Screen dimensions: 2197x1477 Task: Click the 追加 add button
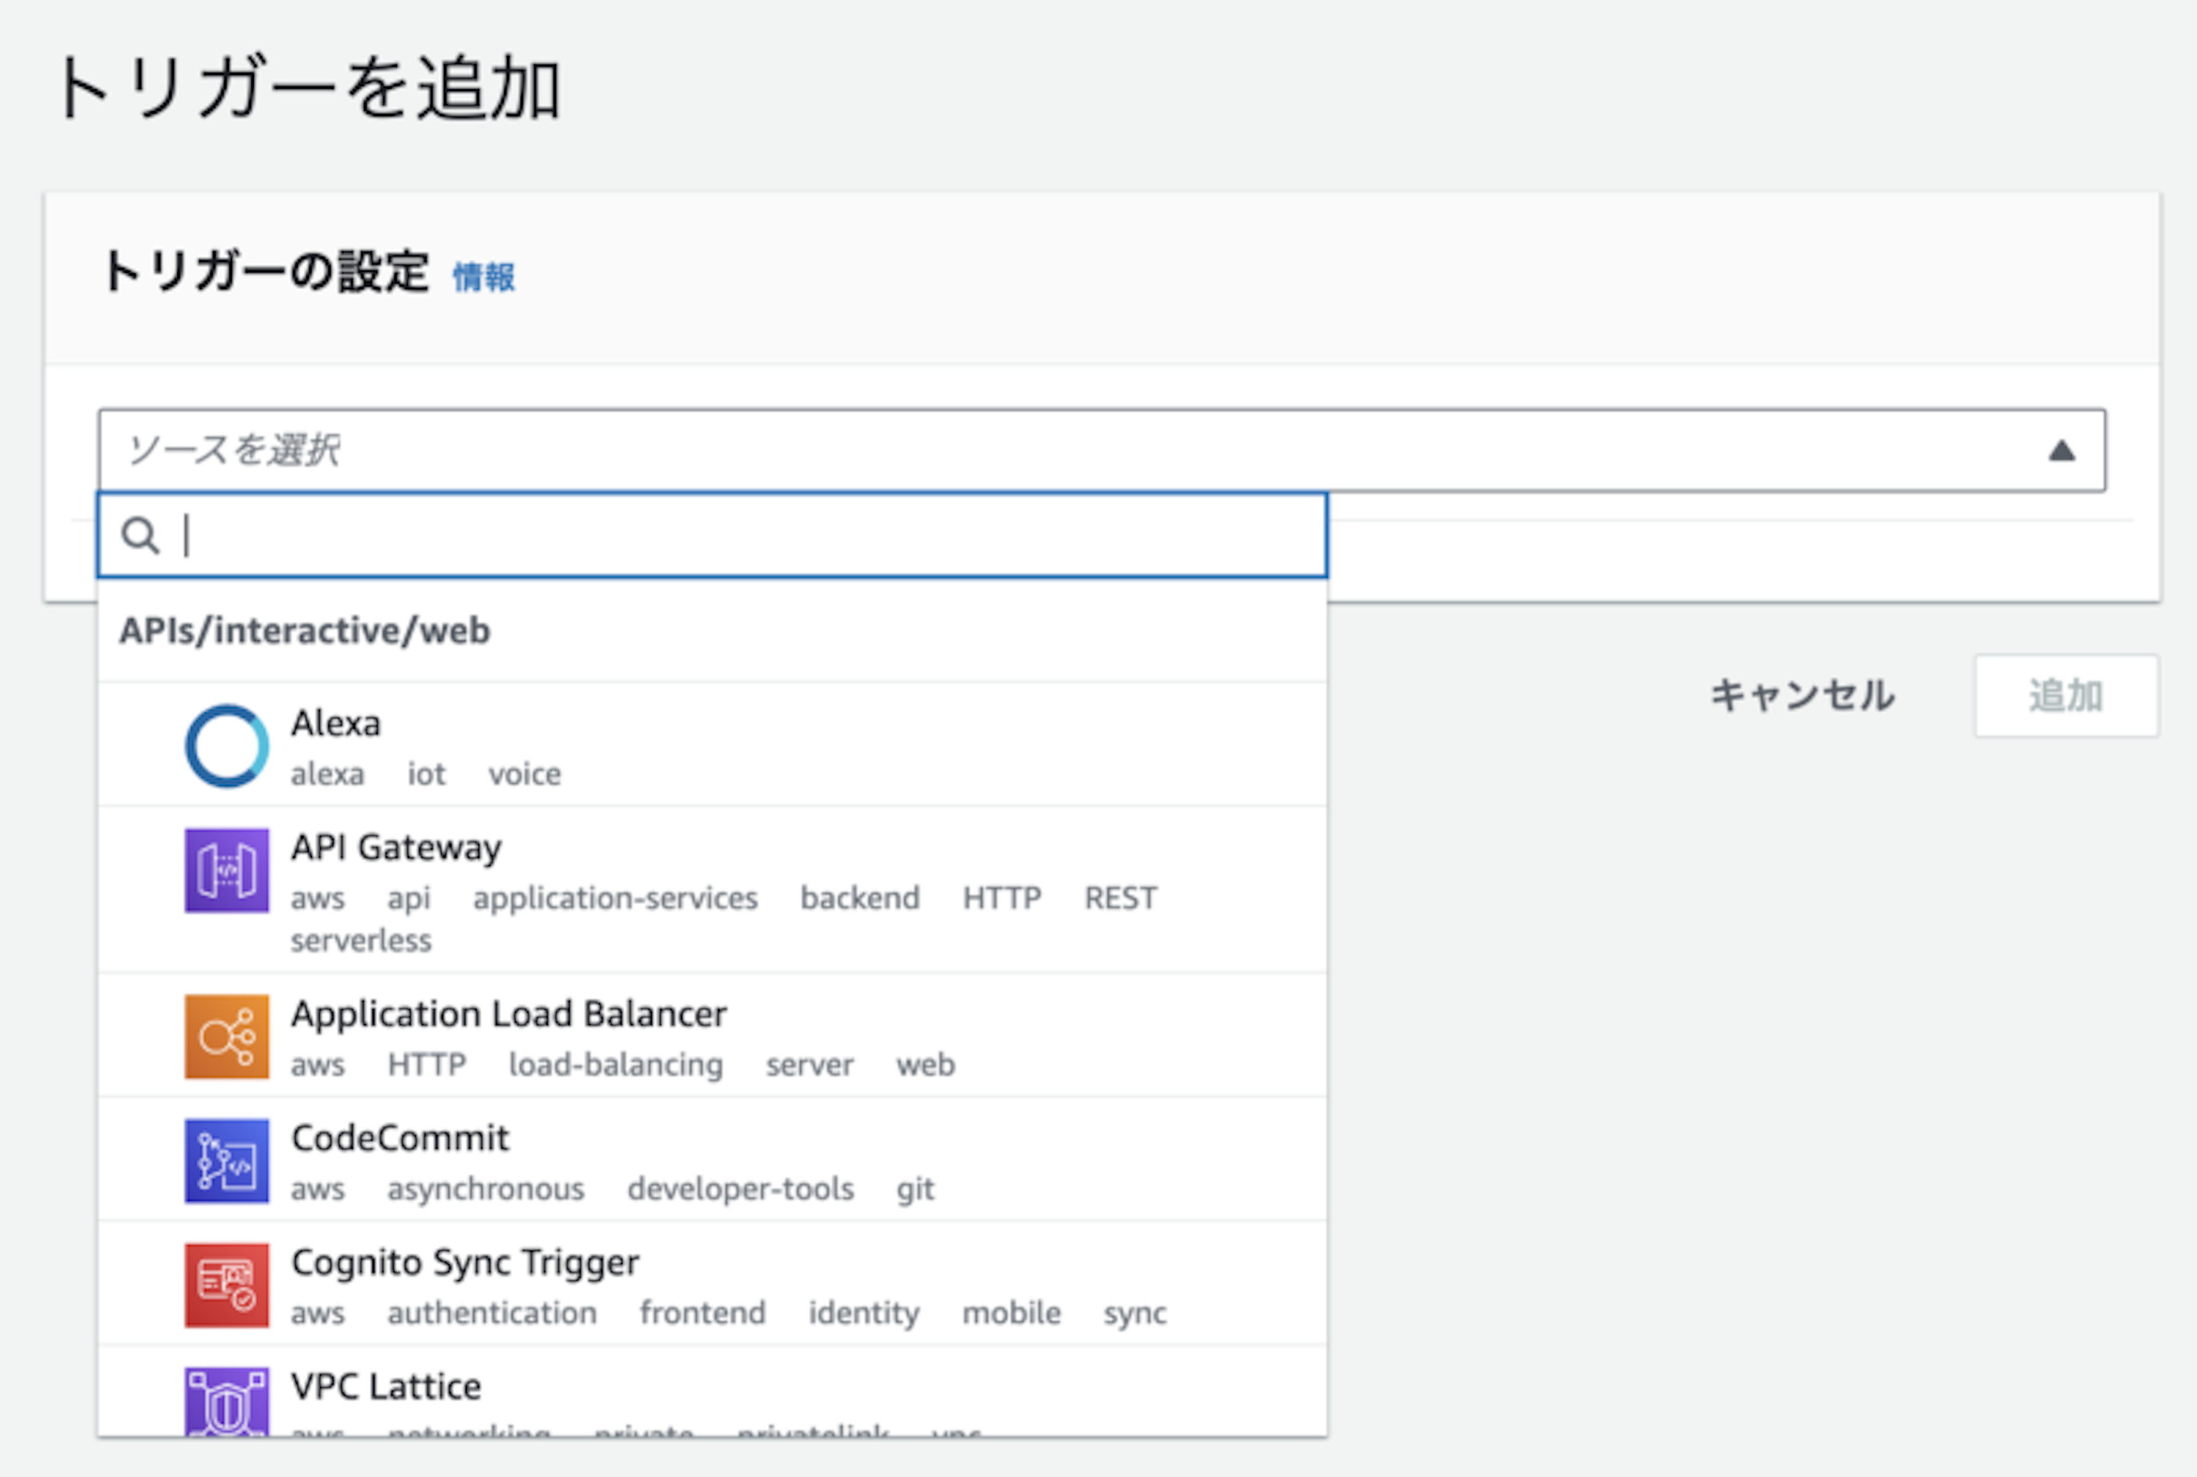click(x=2066, y=696)
